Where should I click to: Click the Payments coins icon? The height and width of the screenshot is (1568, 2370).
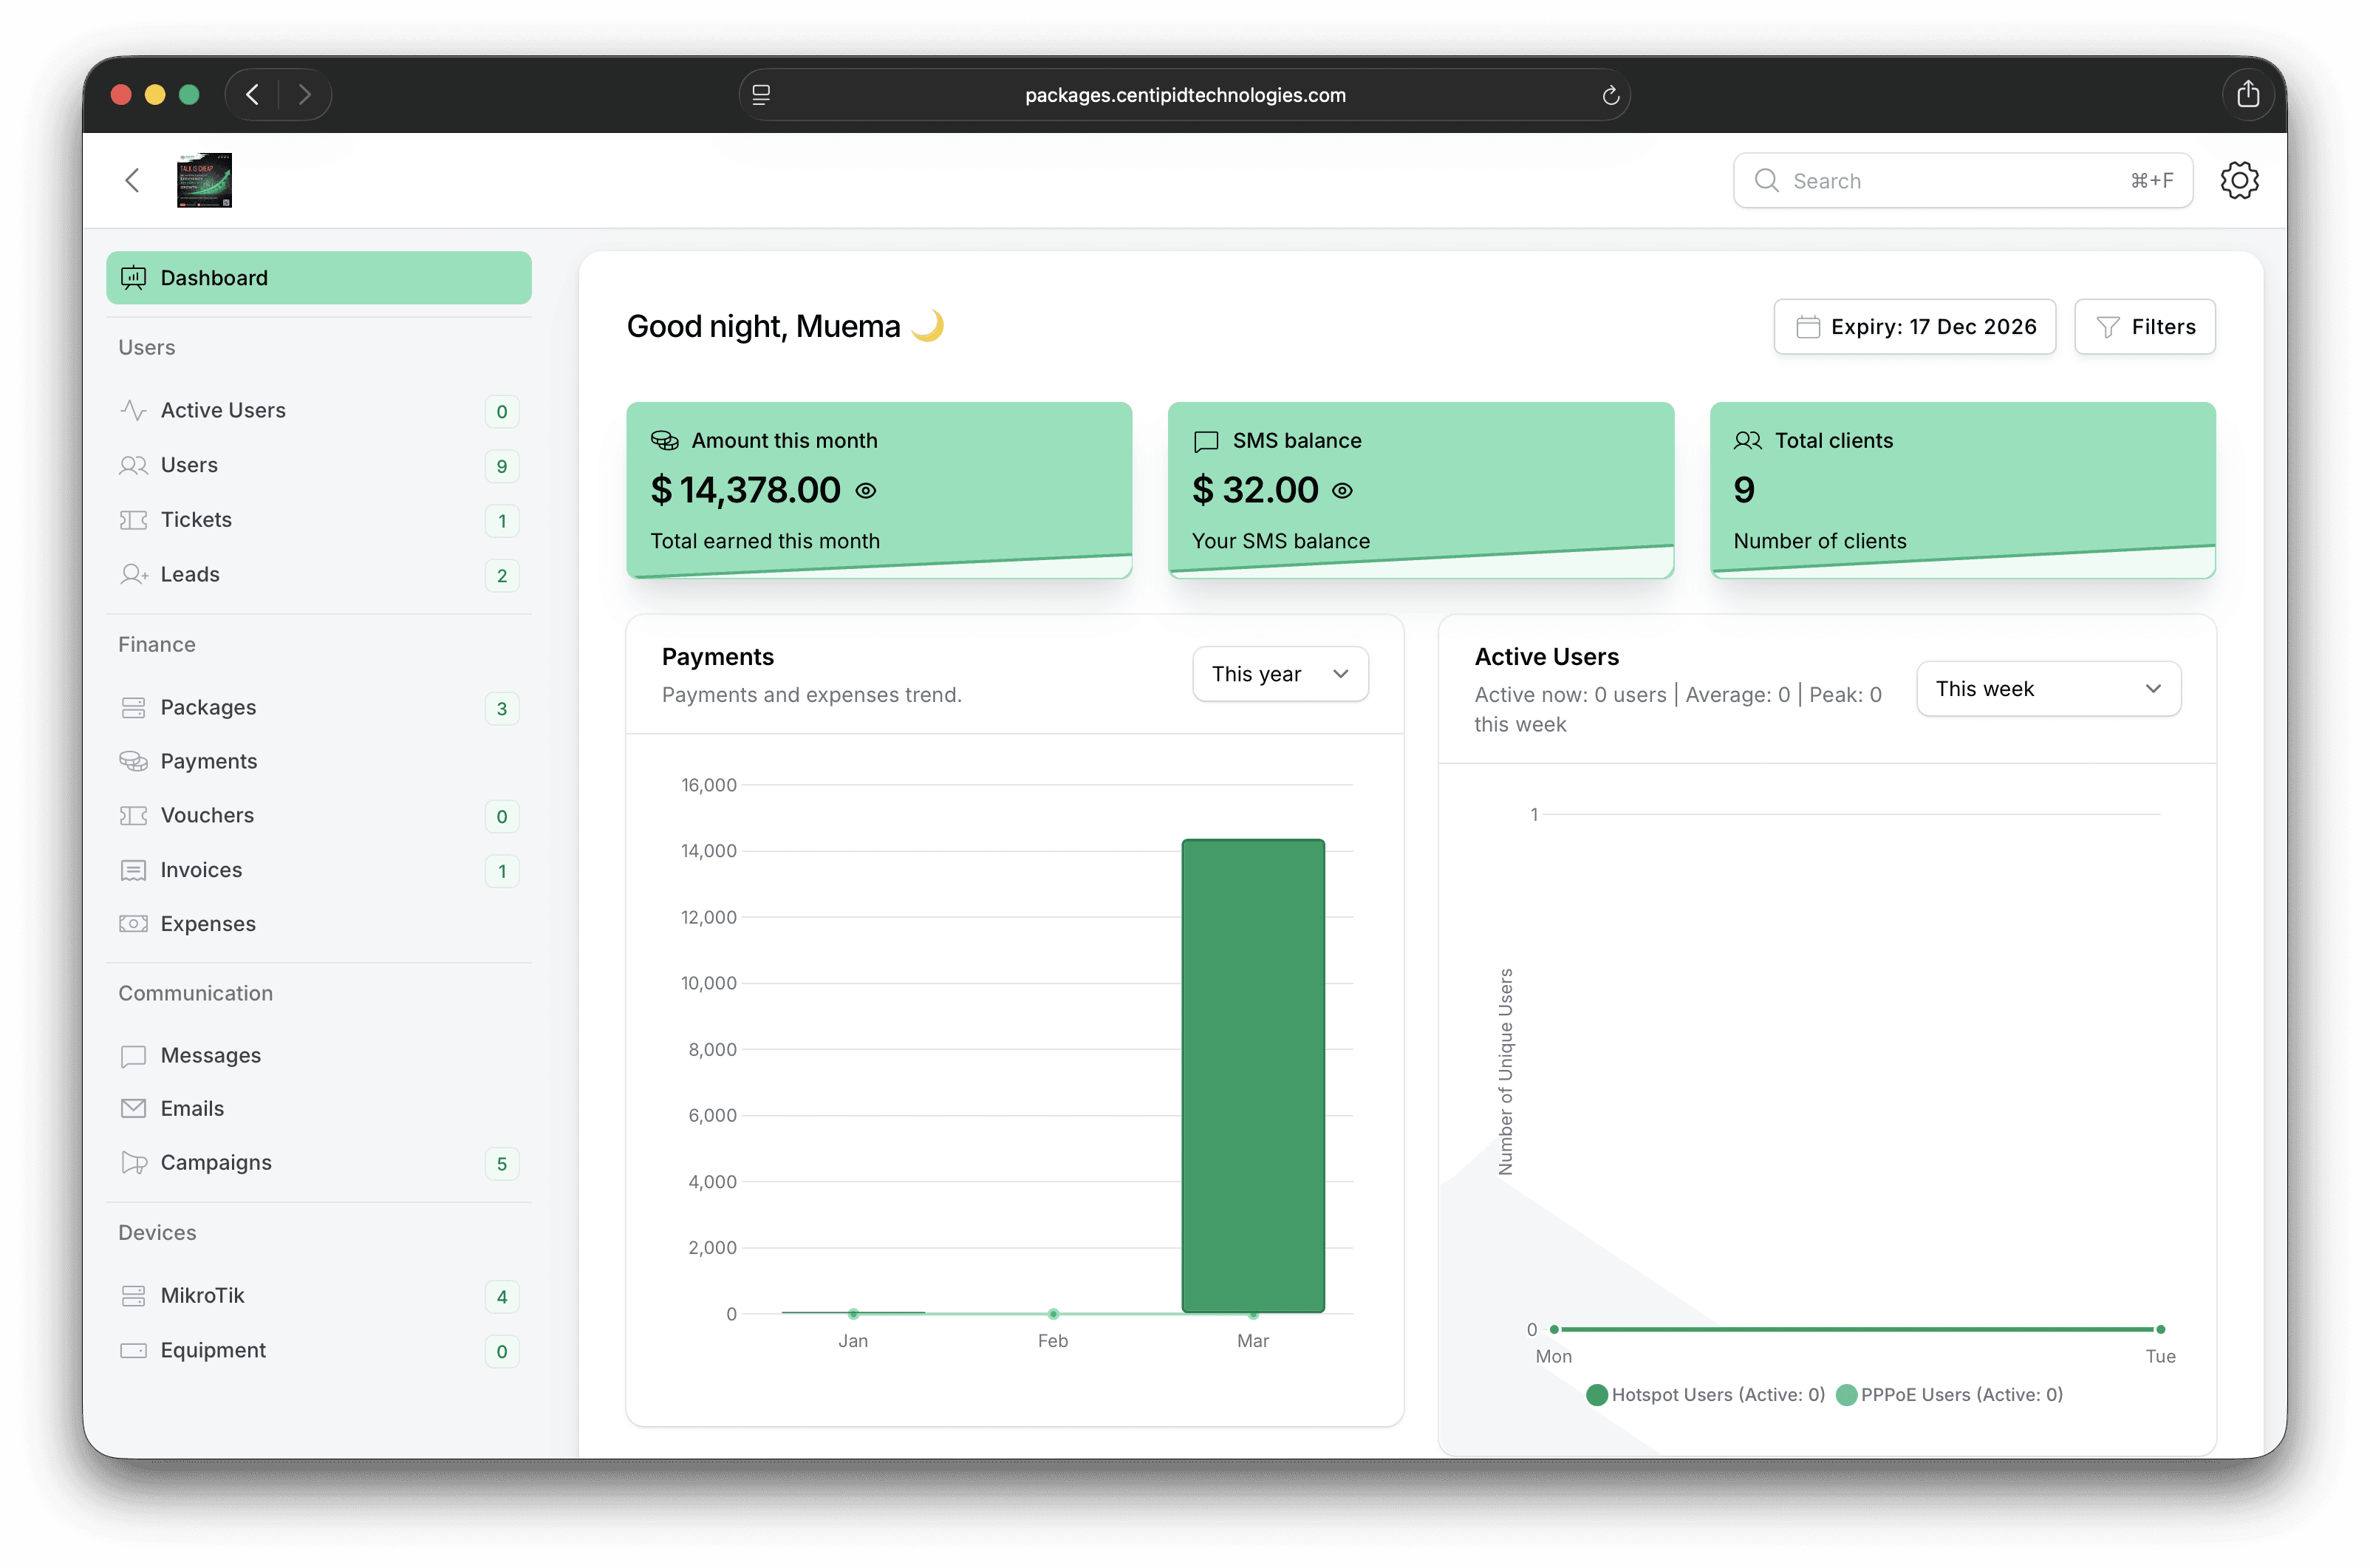click(134, 761)
